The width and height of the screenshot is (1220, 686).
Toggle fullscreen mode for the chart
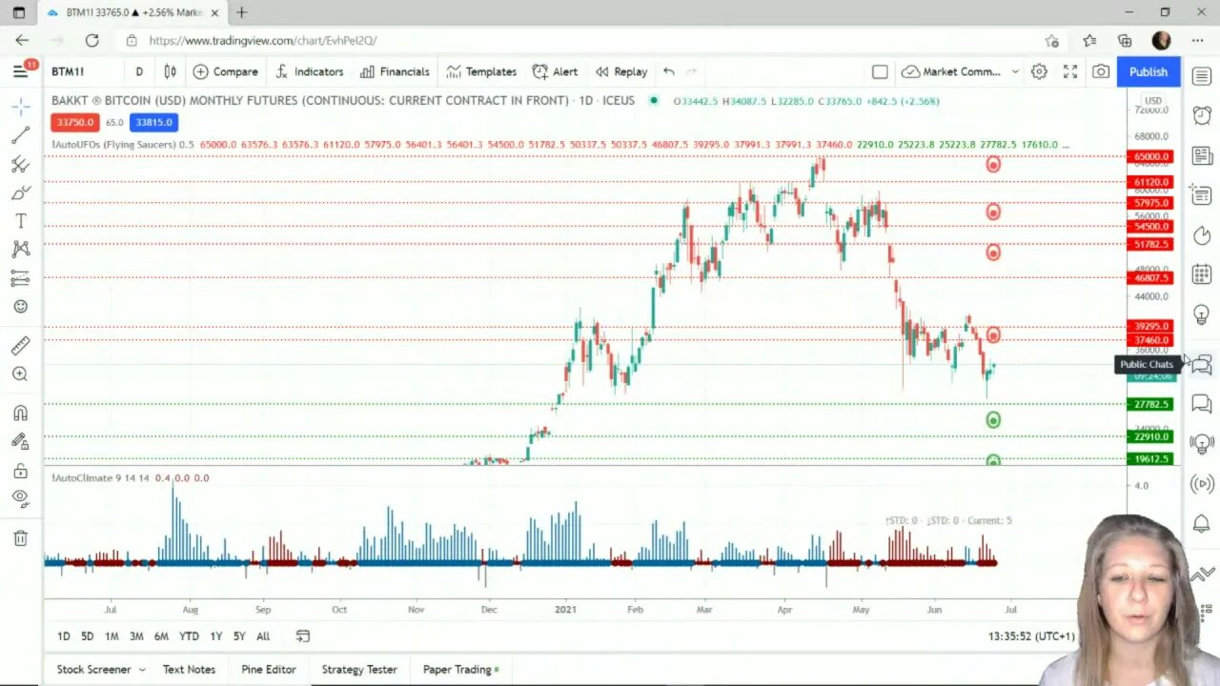click(x=1070, y=71)
